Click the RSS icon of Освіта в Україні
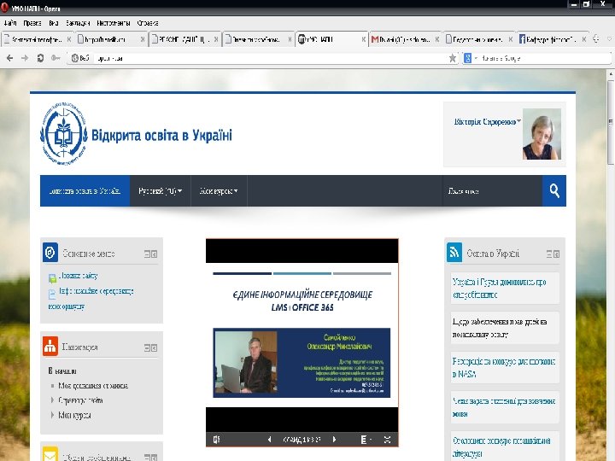 click(x=454, y=252)
